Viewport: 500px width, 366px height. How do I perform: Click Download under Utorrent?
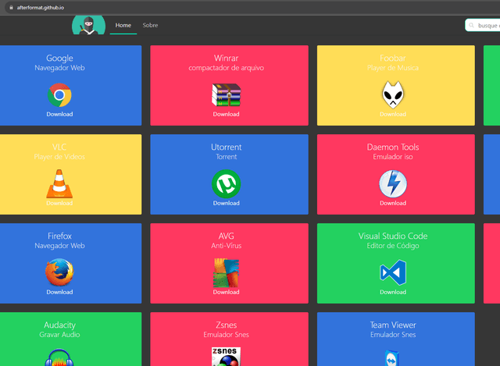(226, 203)
